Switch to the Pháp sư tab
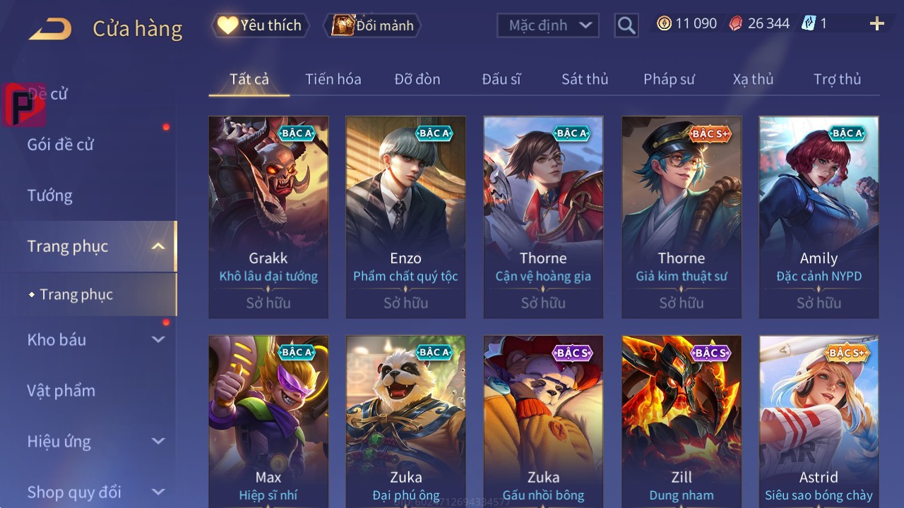 669,79
